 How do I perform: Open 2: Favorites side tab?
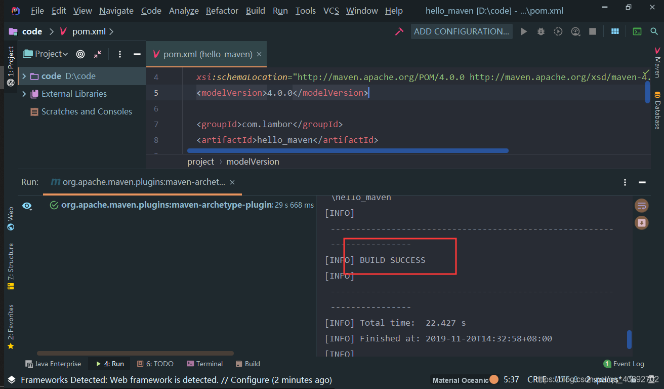click(11, 327)
